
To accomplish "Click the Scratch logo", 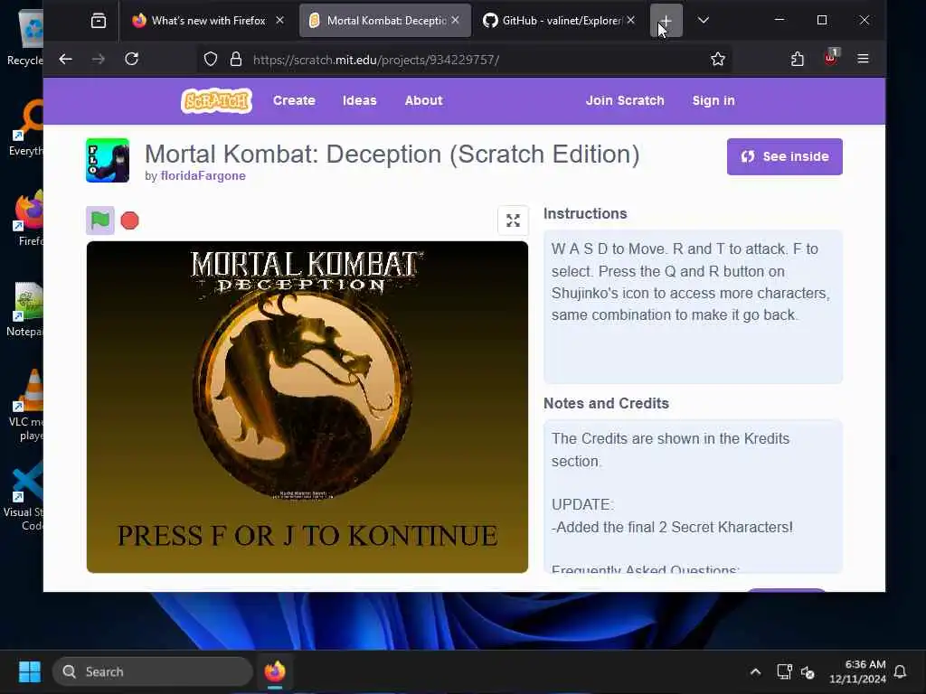I will pyautogui.click(x=217, y=101).
